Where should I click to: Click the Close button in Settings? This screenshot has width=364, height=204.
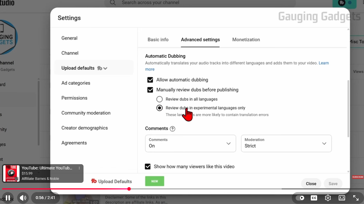tap(311, 184)
